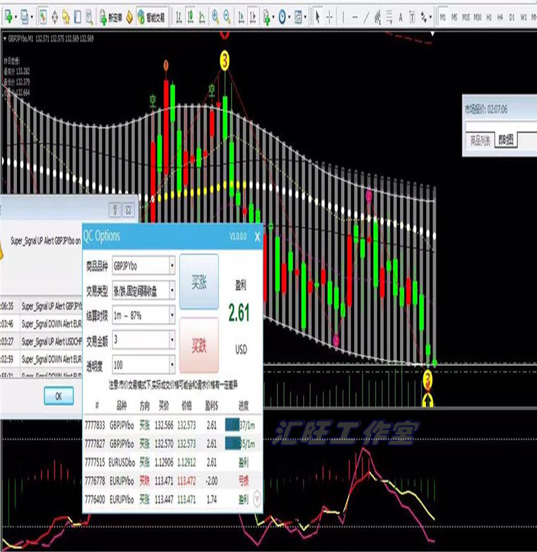Image resolution: width=537 pixels, height=552 pixels.
Task: Open the Data Window crosshair-diamond icon
Action: coord(54,16)
